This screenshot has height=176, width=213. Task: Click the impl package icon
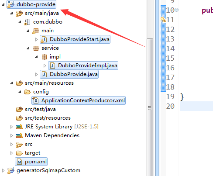pyautogui.click(x=44, y=57)
